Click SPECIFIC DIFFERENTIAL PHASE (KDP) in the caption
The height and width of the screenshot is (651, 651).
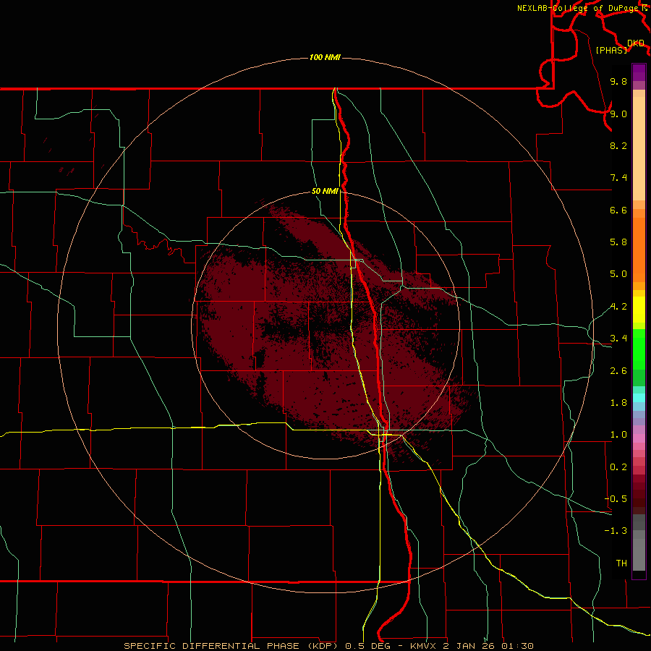click(x=232, y=646)
